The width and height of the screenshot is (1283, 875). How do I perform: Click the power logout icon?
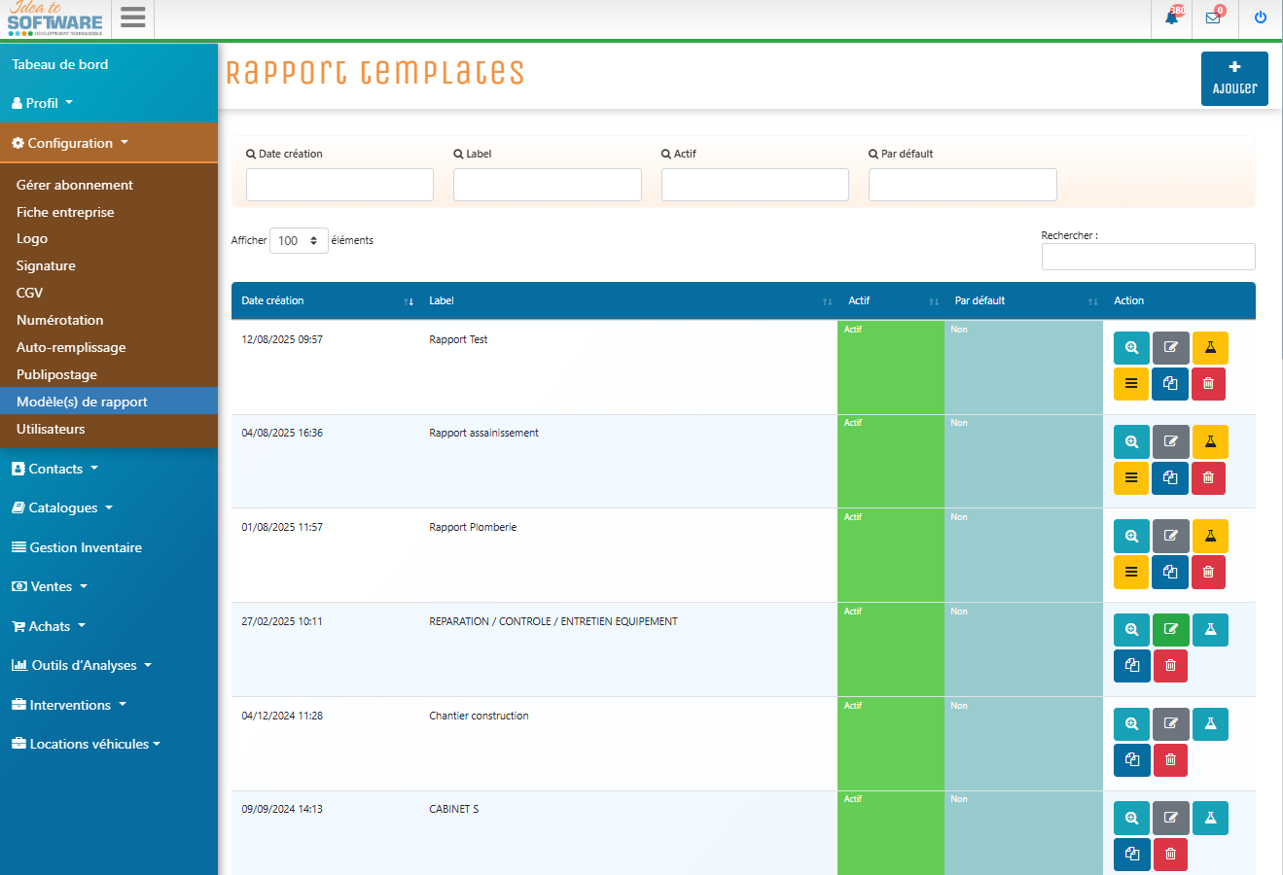[1261, 17]
